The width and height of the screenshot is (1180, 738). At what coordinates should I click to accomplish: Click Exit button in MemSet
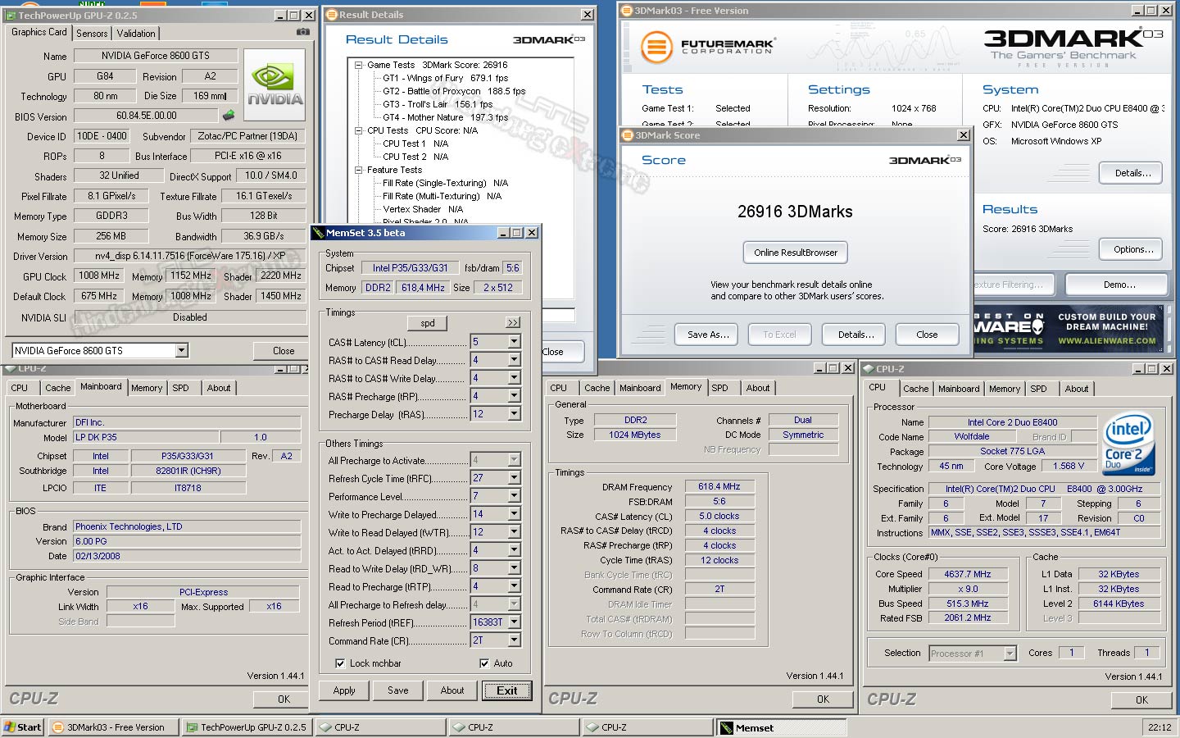click(507, 690)
